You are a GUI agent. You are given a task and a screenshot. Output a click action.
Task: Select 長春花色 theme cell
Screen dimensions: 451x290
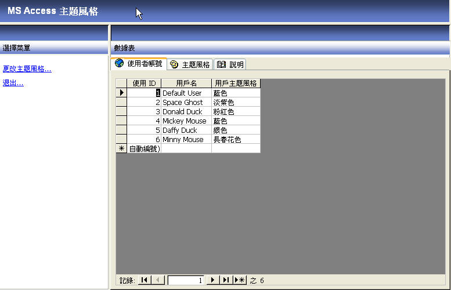click(236, 139)
